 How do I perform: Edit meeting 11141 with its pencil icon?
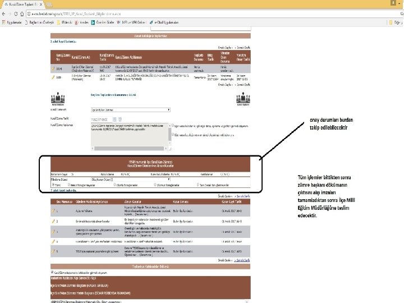click(53, 69)
